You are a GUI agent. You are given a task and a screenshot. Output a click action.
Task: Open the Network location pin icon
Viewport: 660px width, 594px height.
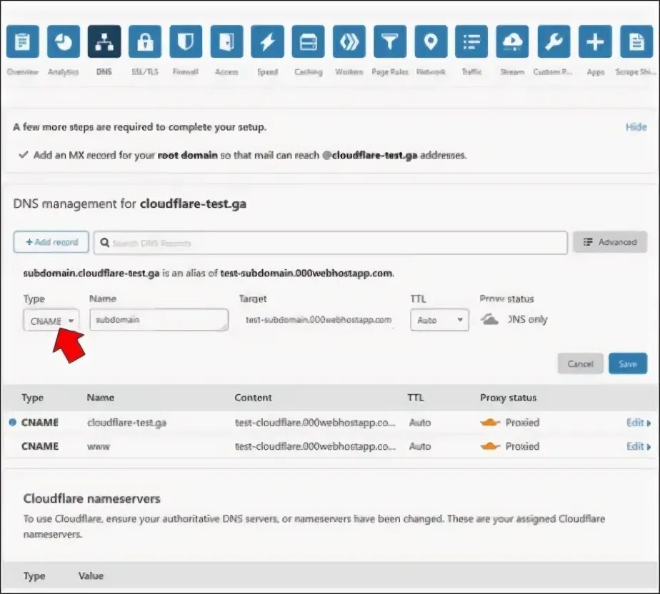(x=431, y=41)
